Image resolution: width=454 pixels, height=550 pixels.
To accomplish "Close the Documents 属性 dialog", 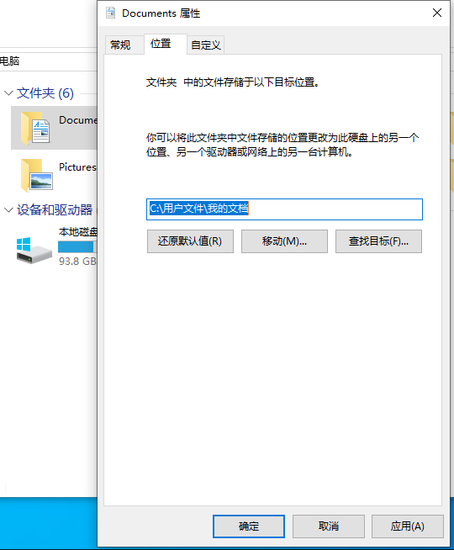I will coord(437,13).
